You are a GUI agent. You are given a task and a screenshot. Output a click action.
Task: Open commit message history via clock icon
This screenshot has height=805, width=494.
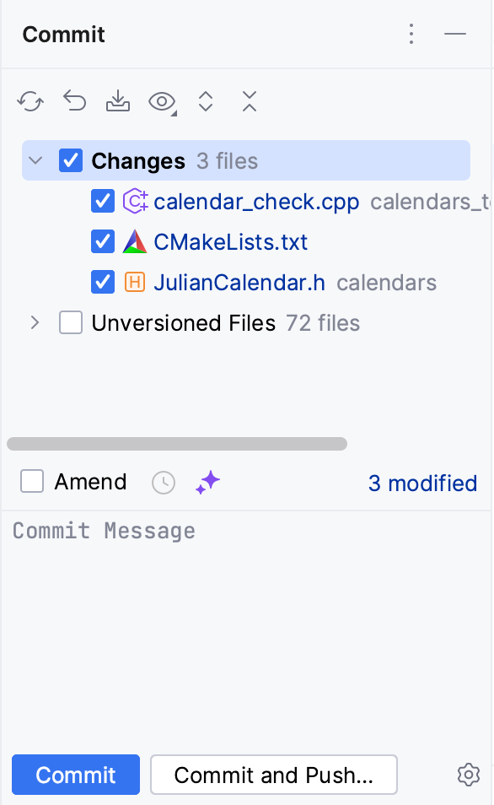164,482
